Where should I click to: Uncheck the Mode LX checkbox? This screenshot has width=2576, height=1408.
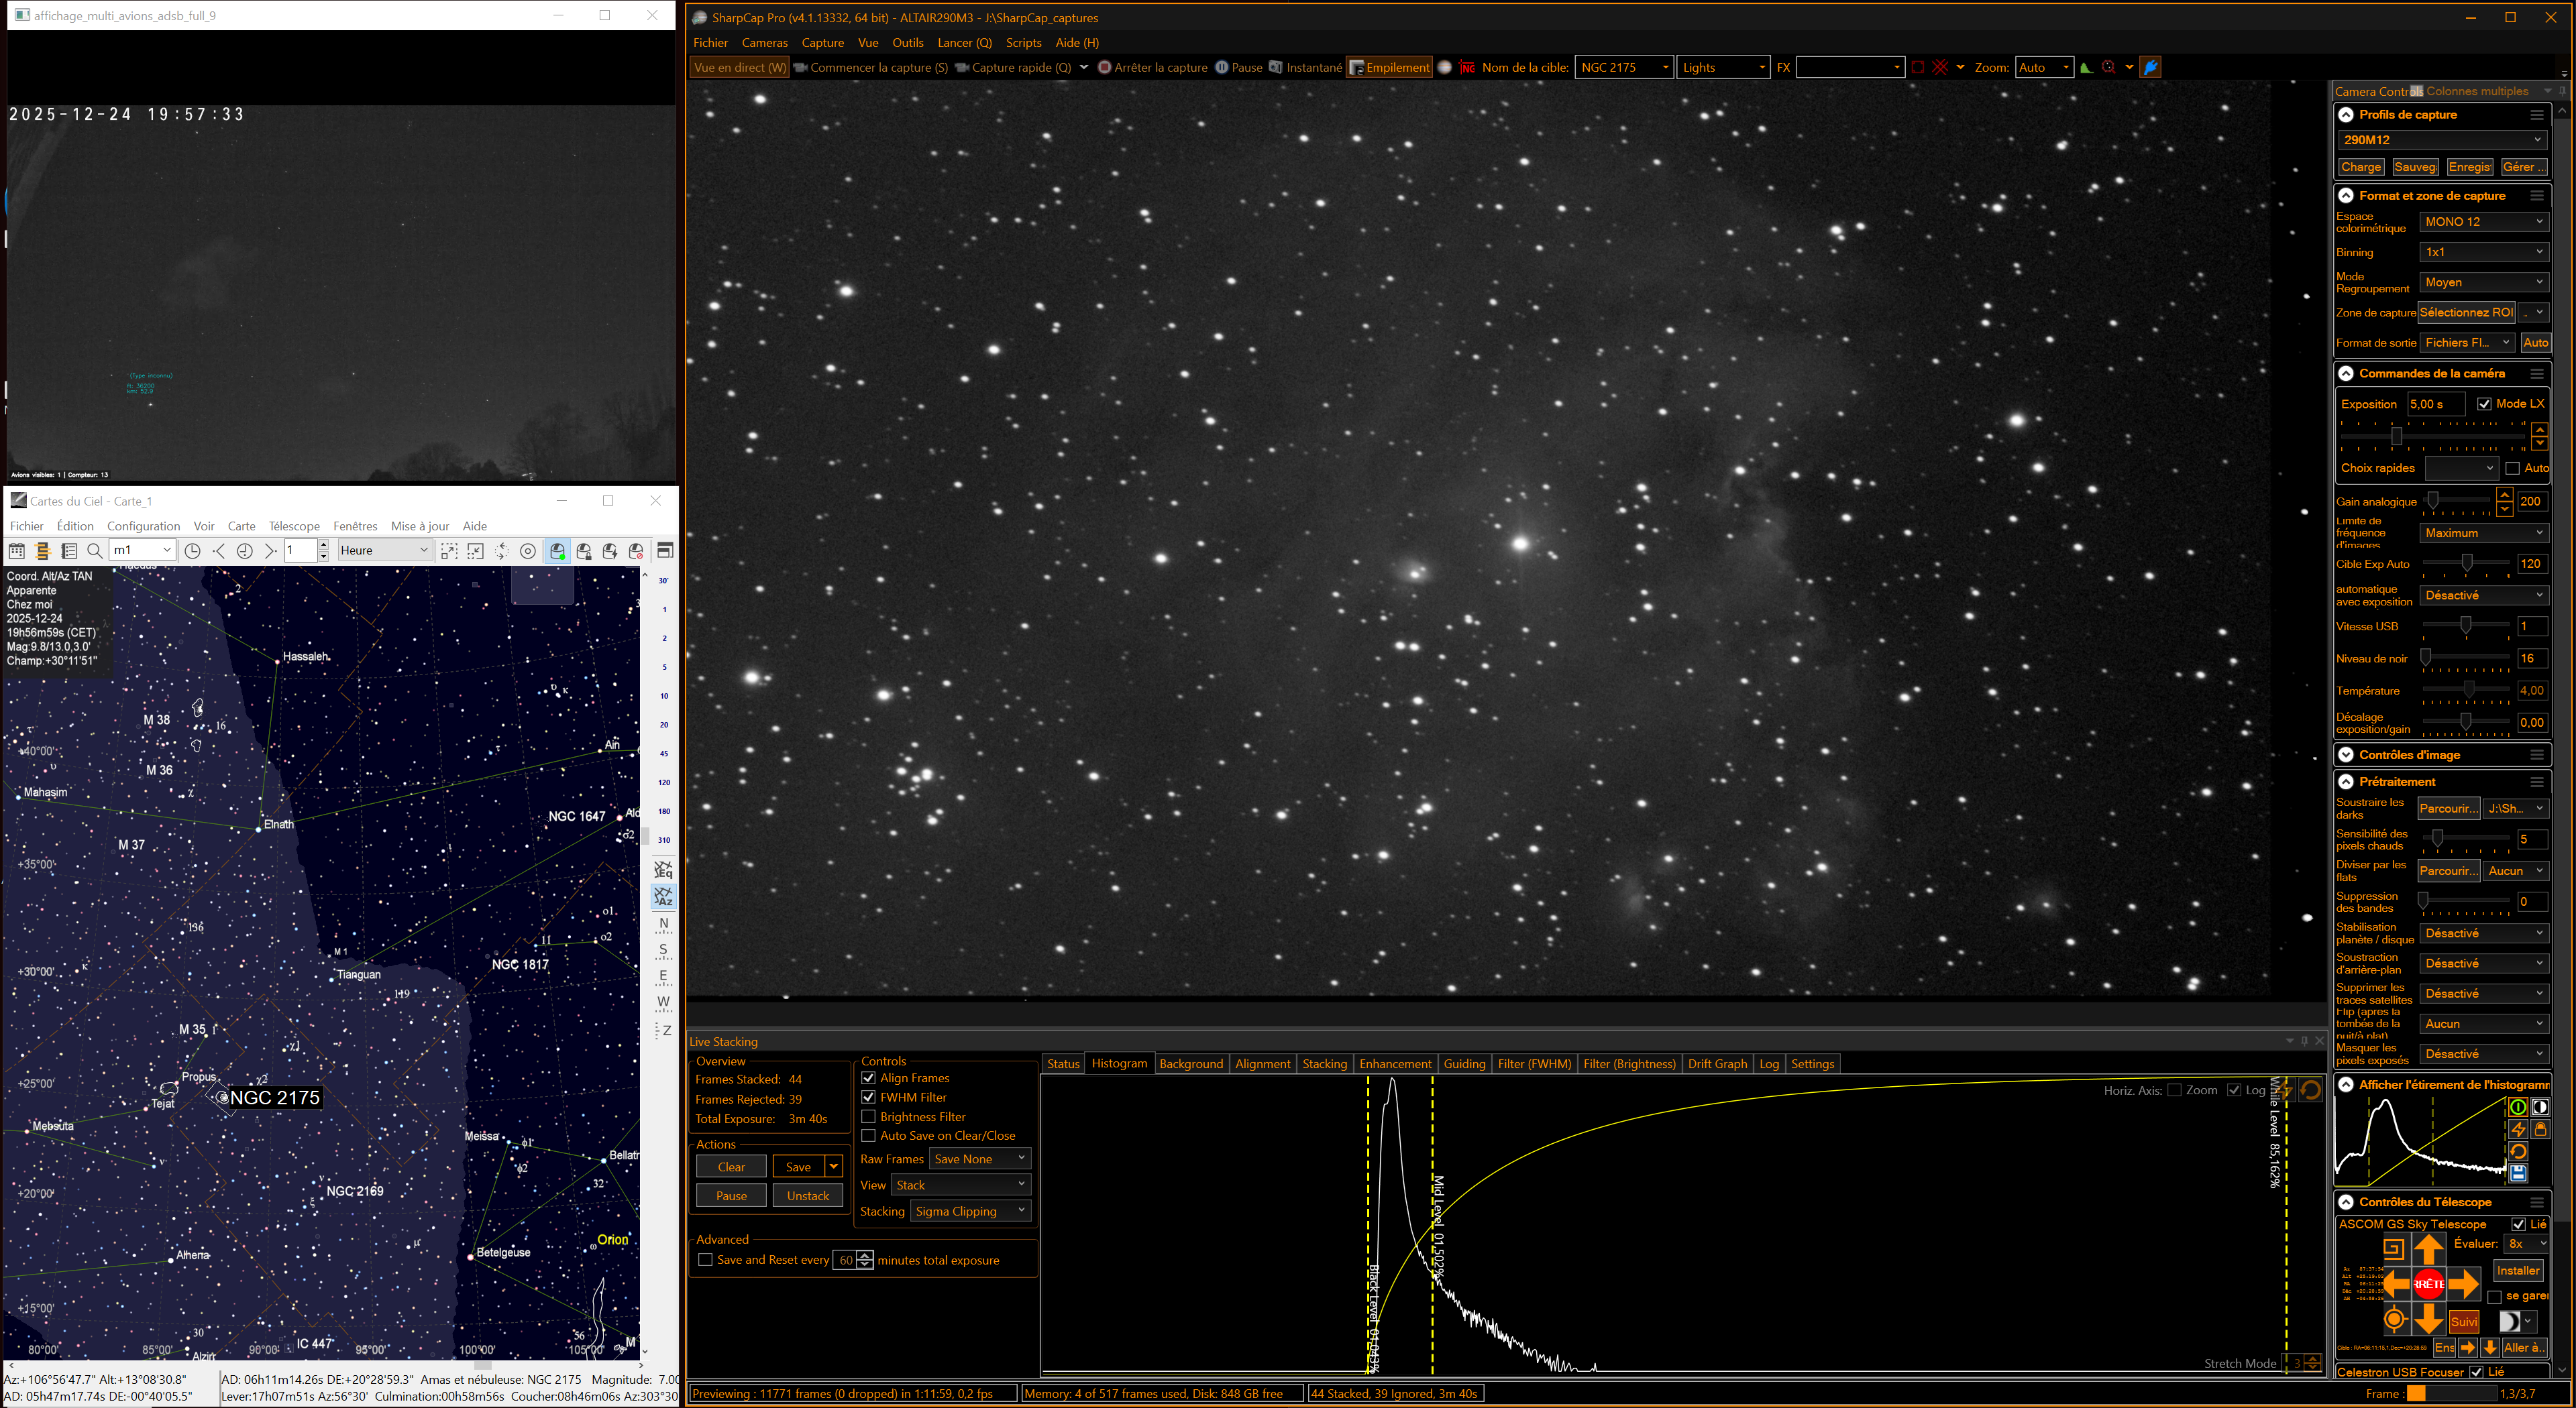tap(2485, 404)
